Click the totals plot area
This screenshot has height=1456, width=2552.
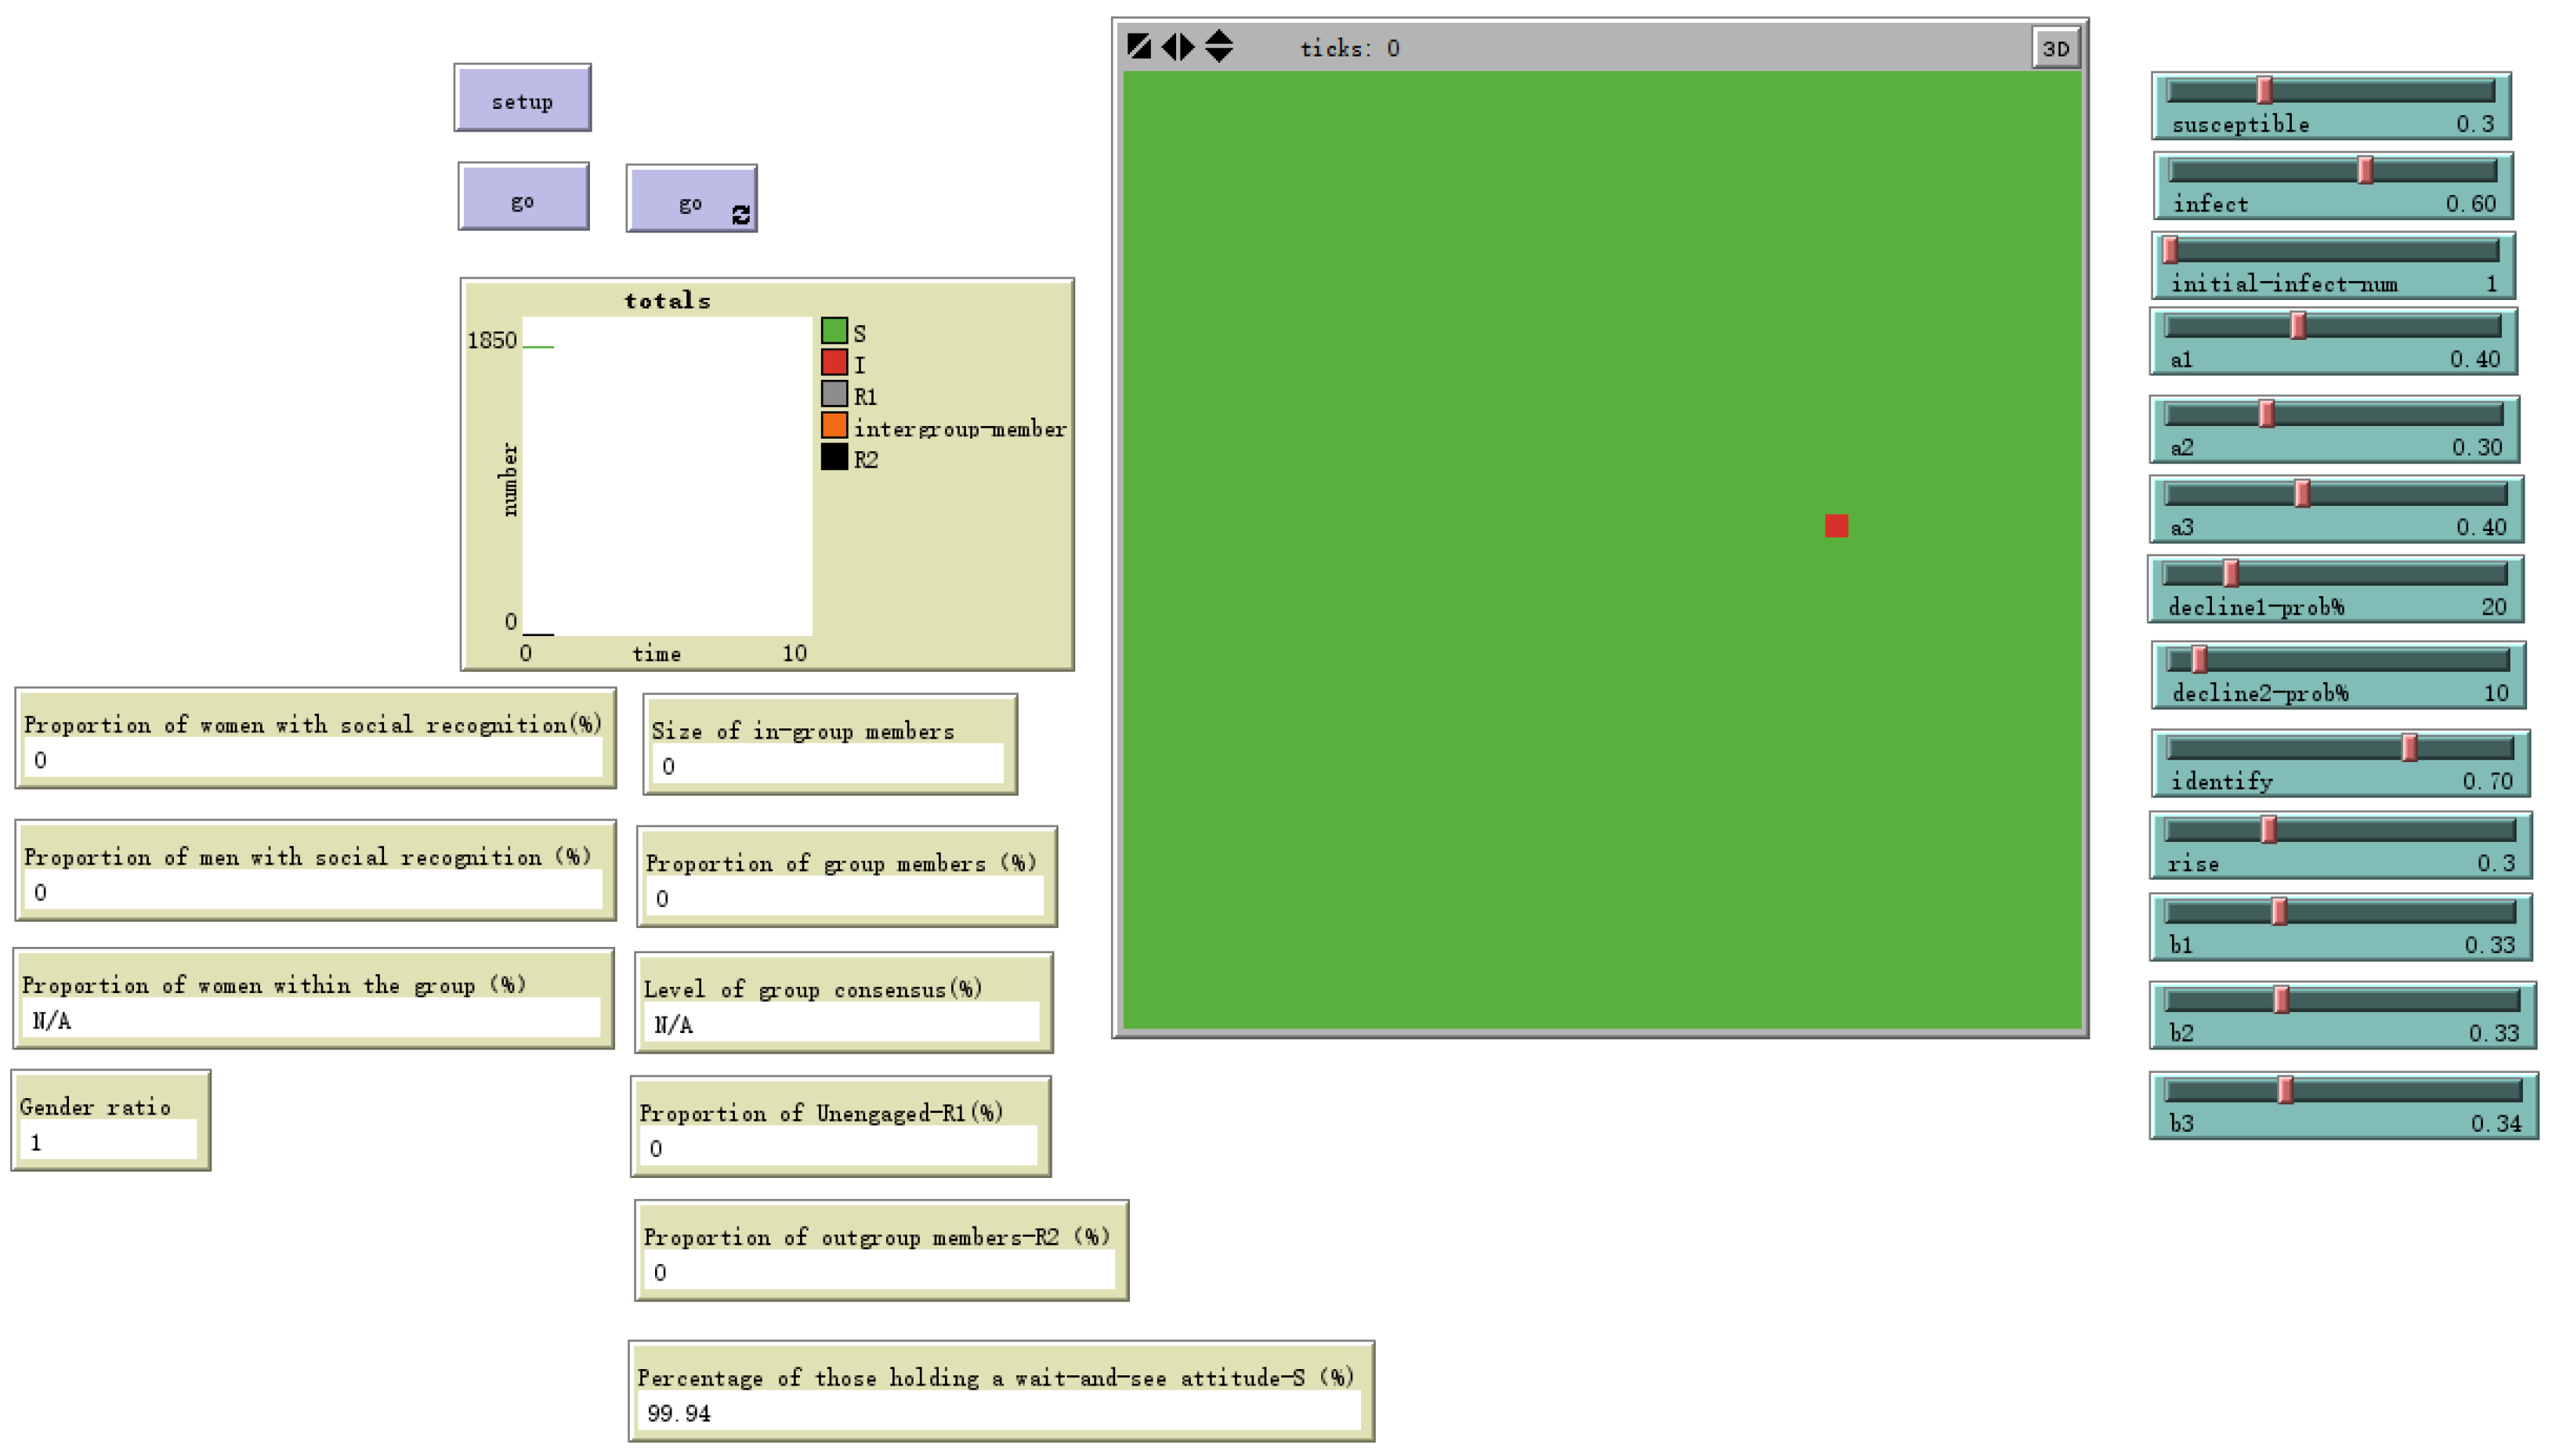point(666,476)
